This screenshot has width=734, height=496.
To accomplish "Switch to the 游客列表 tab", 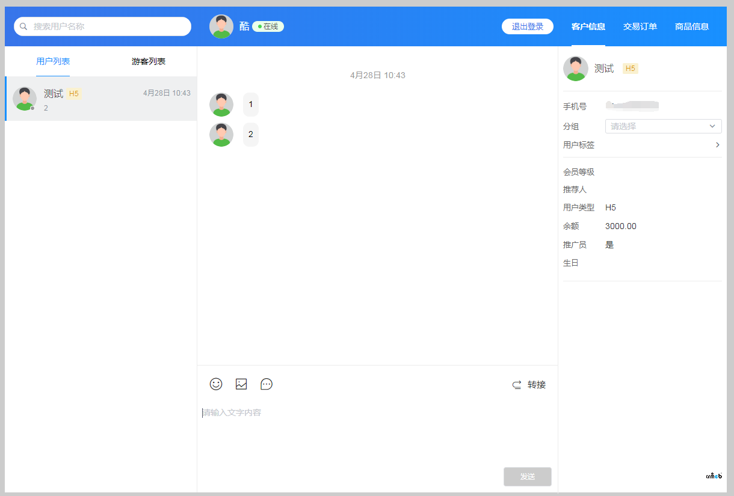I will (149, 61).
